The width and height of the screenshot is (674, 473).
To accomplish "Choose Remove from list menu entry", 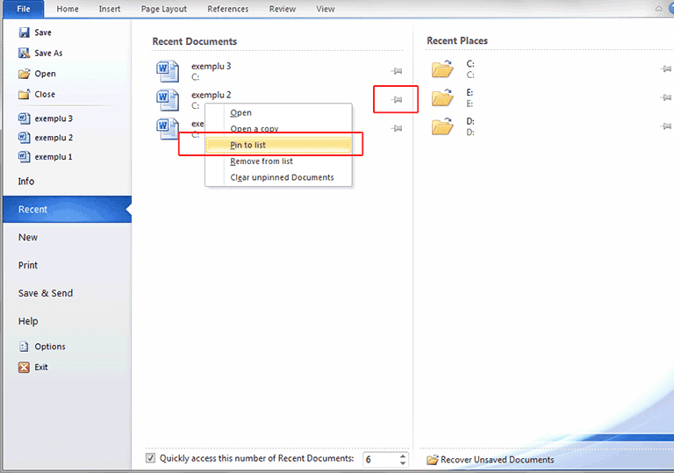I will click(x=262, y=161).
